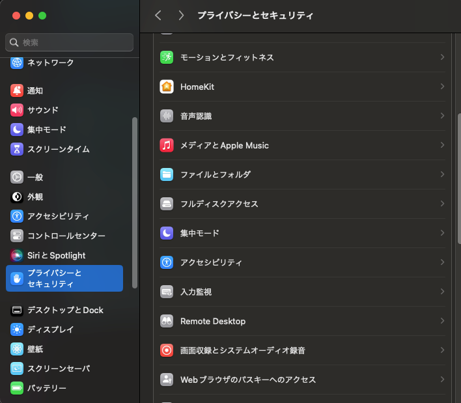Screen dimensions: 461x403
Task: Go forward with the right arrow button
Action: click(181, 15)
